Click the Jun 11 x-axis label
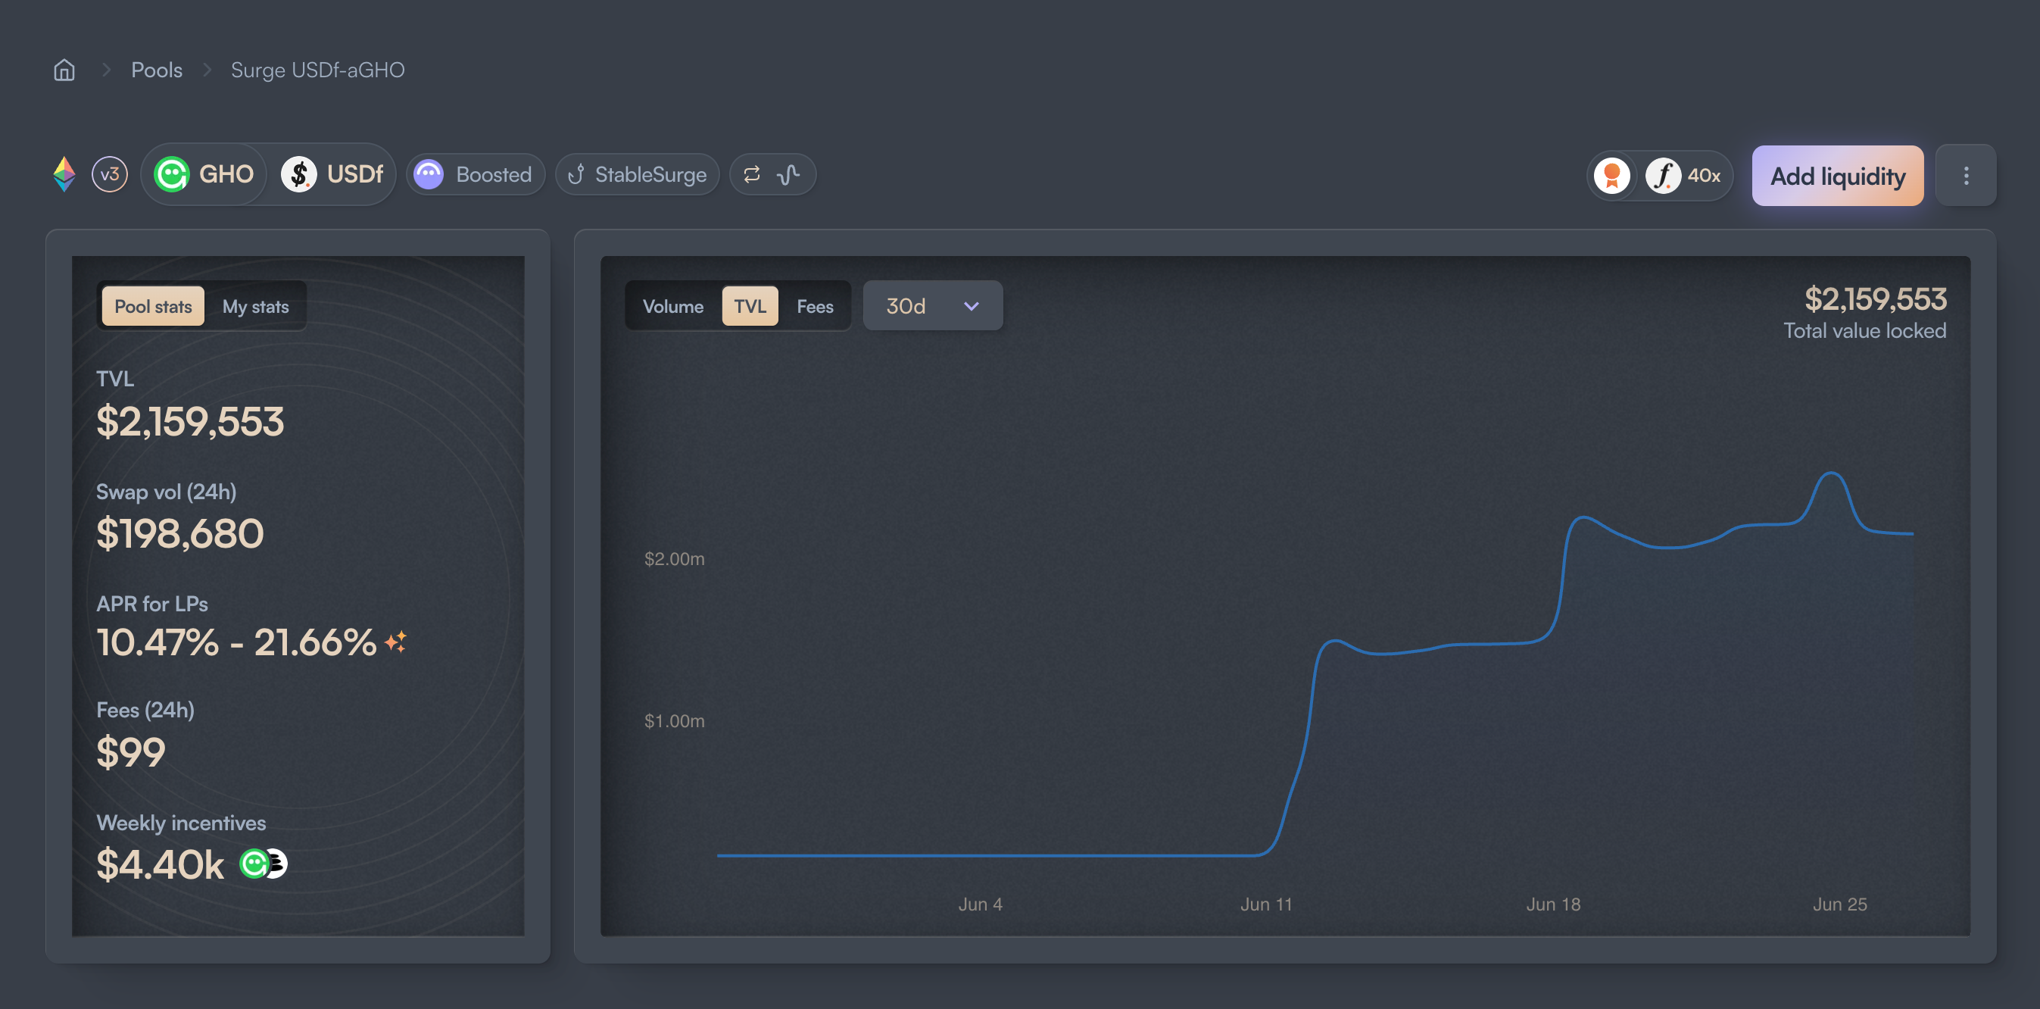 pyautogui.click(x=1266, y=904)
